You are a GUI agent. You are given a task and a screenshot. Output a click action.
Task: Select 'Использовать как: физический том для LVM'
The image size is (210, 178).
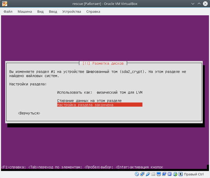pos(100,92)
